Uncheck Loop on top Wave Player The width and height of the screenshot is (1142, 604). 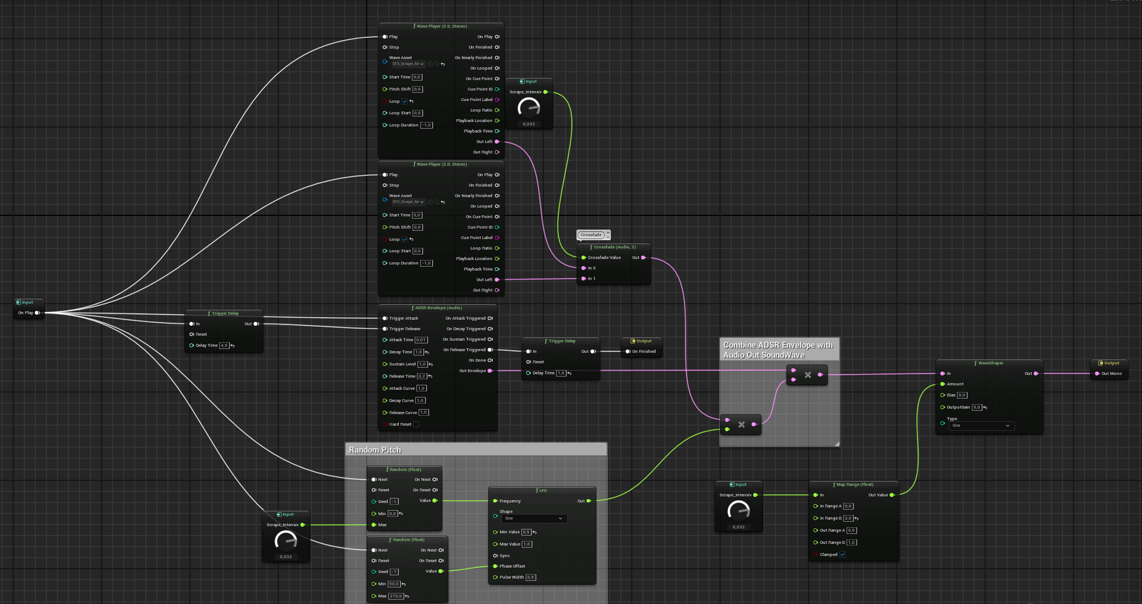pyautogui.click(x=405, y=102)
